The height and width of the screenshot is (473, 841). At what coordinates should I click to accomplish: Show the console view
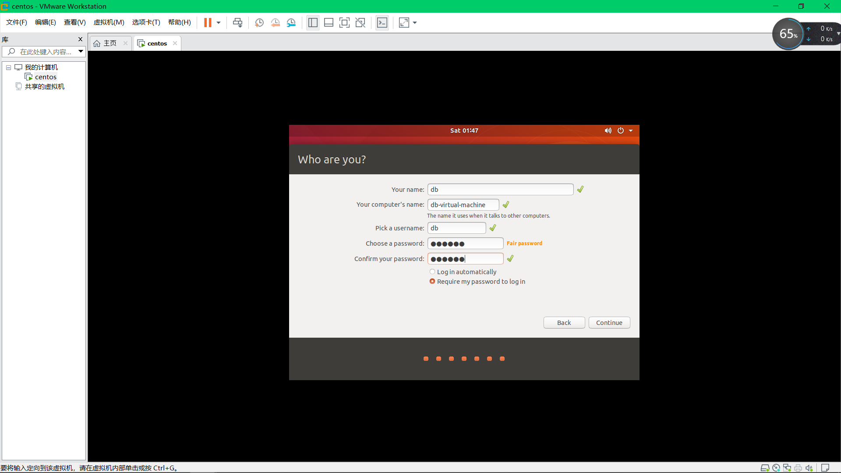tap(382, 23)
